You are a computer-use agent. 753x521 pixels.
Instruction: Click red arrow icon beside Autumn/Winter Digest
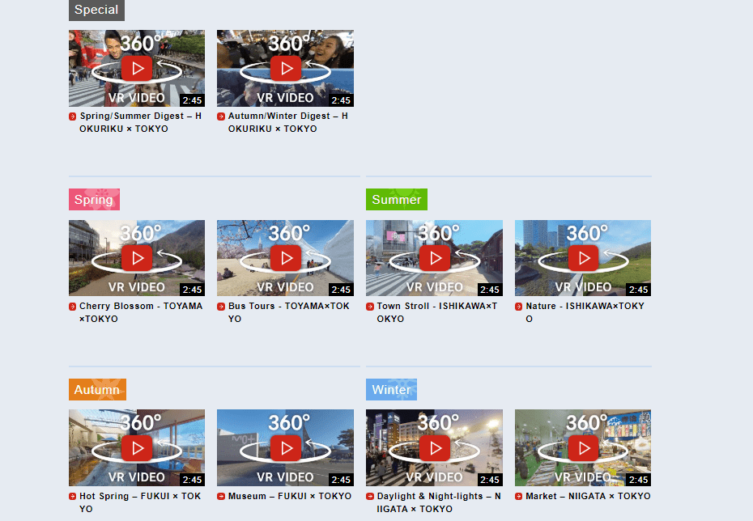click(x=221, y=116)
